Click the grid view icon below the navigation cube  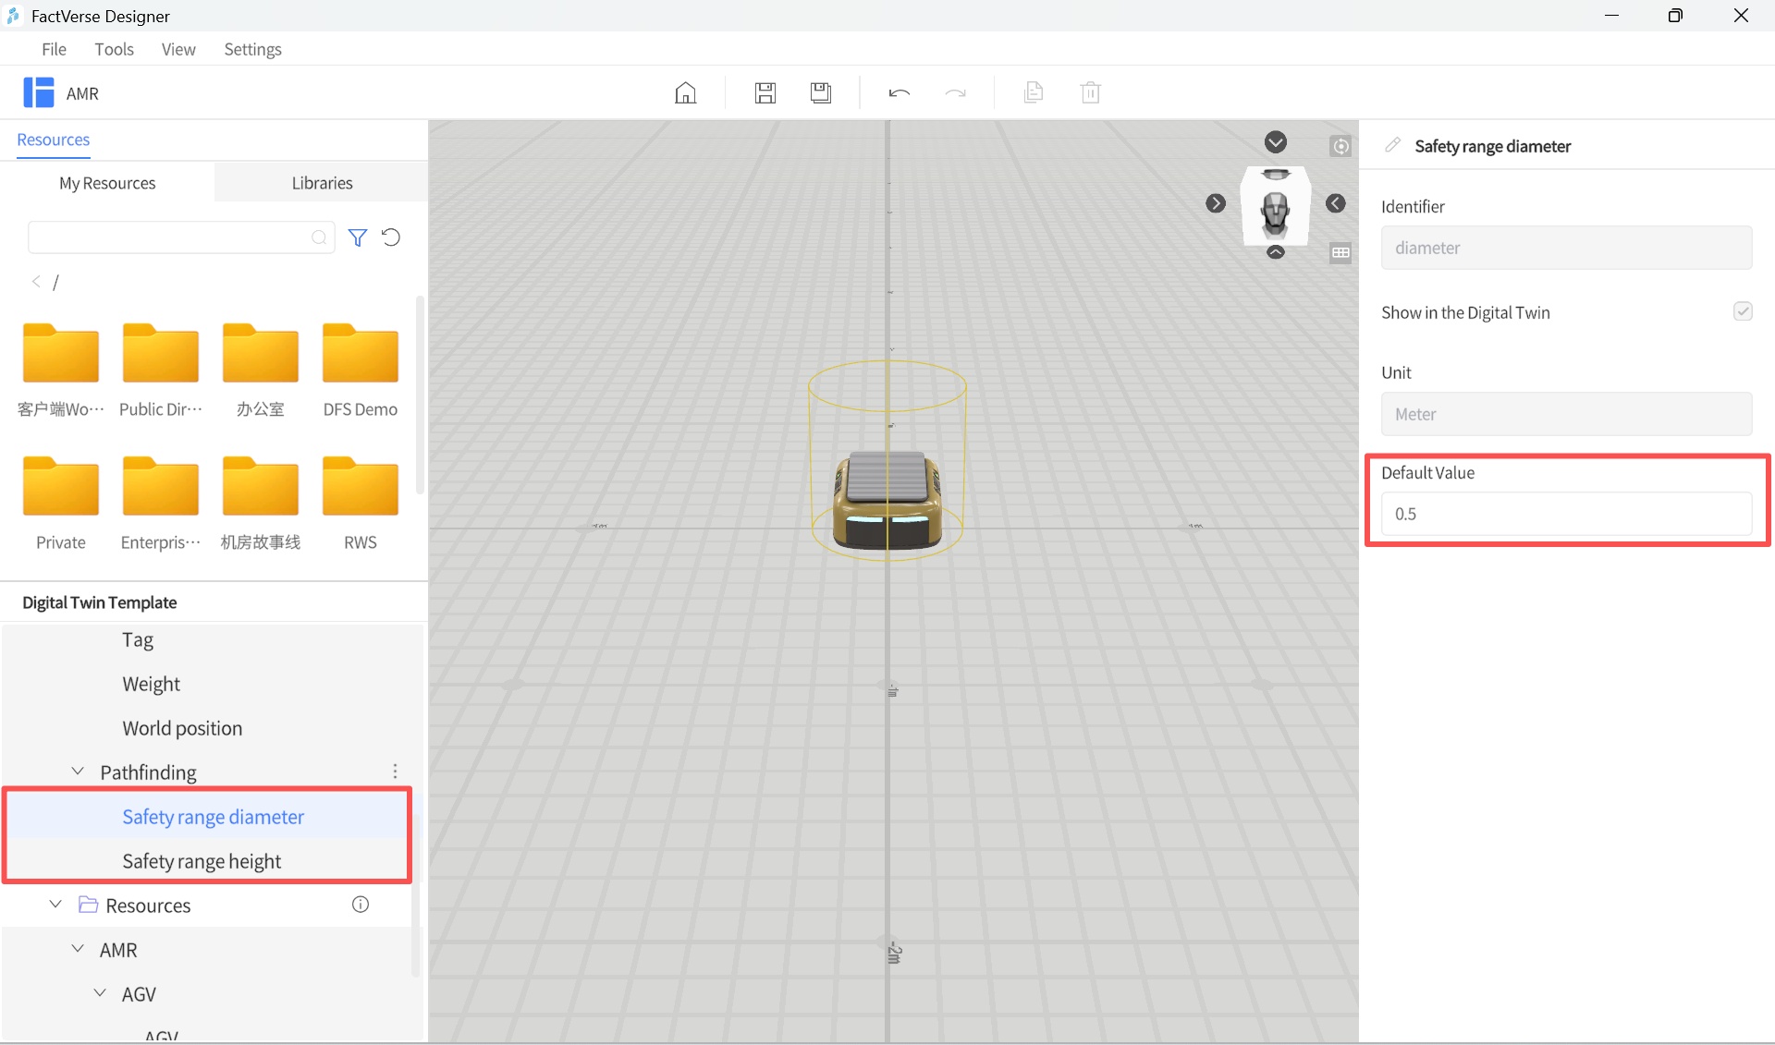pyautogui.click(x=1340, y=252)
